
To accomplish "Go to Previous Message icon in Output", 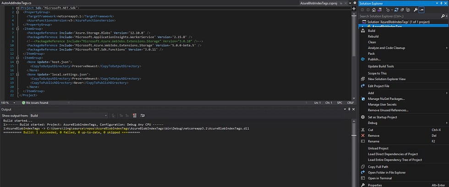I will (x=121, y=116).
